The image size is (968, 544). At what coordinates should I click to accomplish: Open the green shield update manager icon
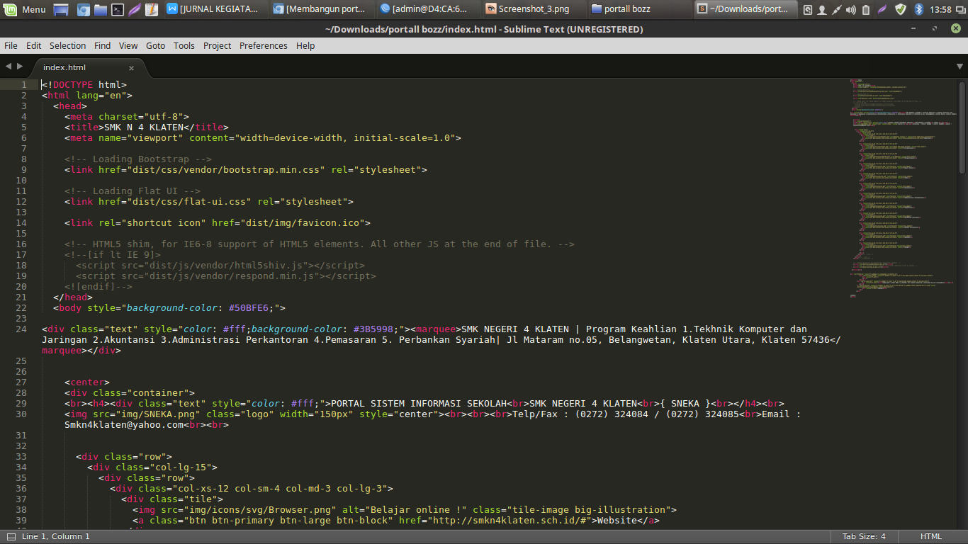click(901, 9)
